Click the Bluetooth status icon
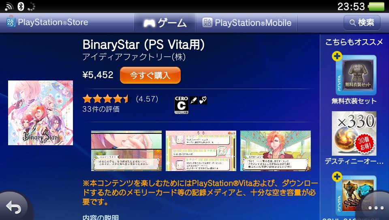 [21, 6]
